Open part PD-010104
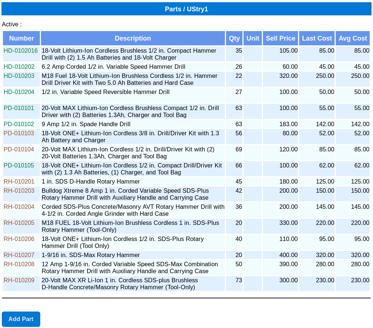The height and width of the screenshot is (328, 373). pyautogui.click(x=19, y=149)
